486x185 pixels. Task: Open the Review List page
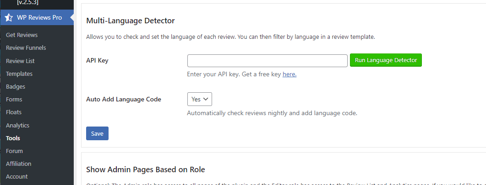[20, 61]
